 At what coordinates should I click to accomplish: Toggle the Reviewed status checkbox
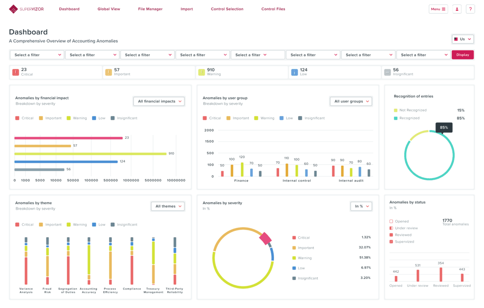(391, 235)
